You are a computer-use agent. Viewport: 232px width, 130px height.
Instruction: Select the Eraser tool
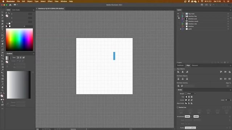(3, 44)
